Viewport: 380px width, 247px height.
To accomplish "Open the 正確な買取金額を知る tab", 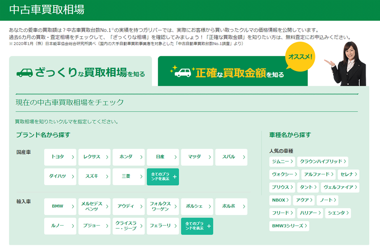I will (x=232, y=72).
